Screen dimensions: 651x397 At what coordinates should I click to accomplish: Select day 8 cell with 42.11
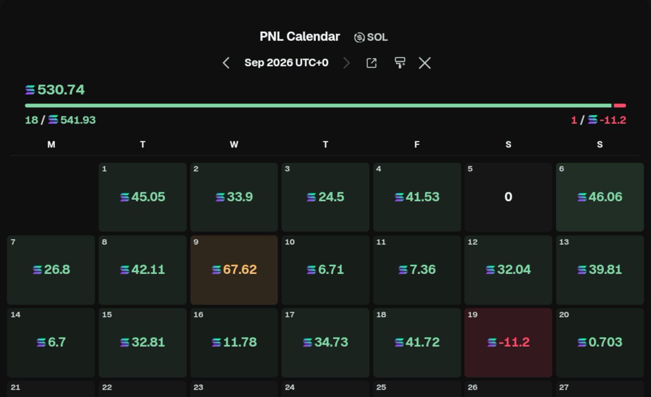(143, 270)
